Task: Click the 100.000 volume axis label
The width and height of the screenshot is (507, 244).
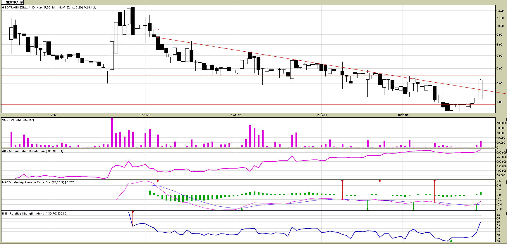Action: (501, 123)
